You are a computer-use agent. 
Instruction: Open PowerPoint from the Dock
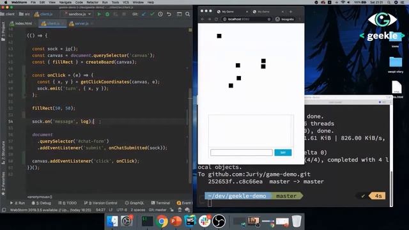[176, 222]
